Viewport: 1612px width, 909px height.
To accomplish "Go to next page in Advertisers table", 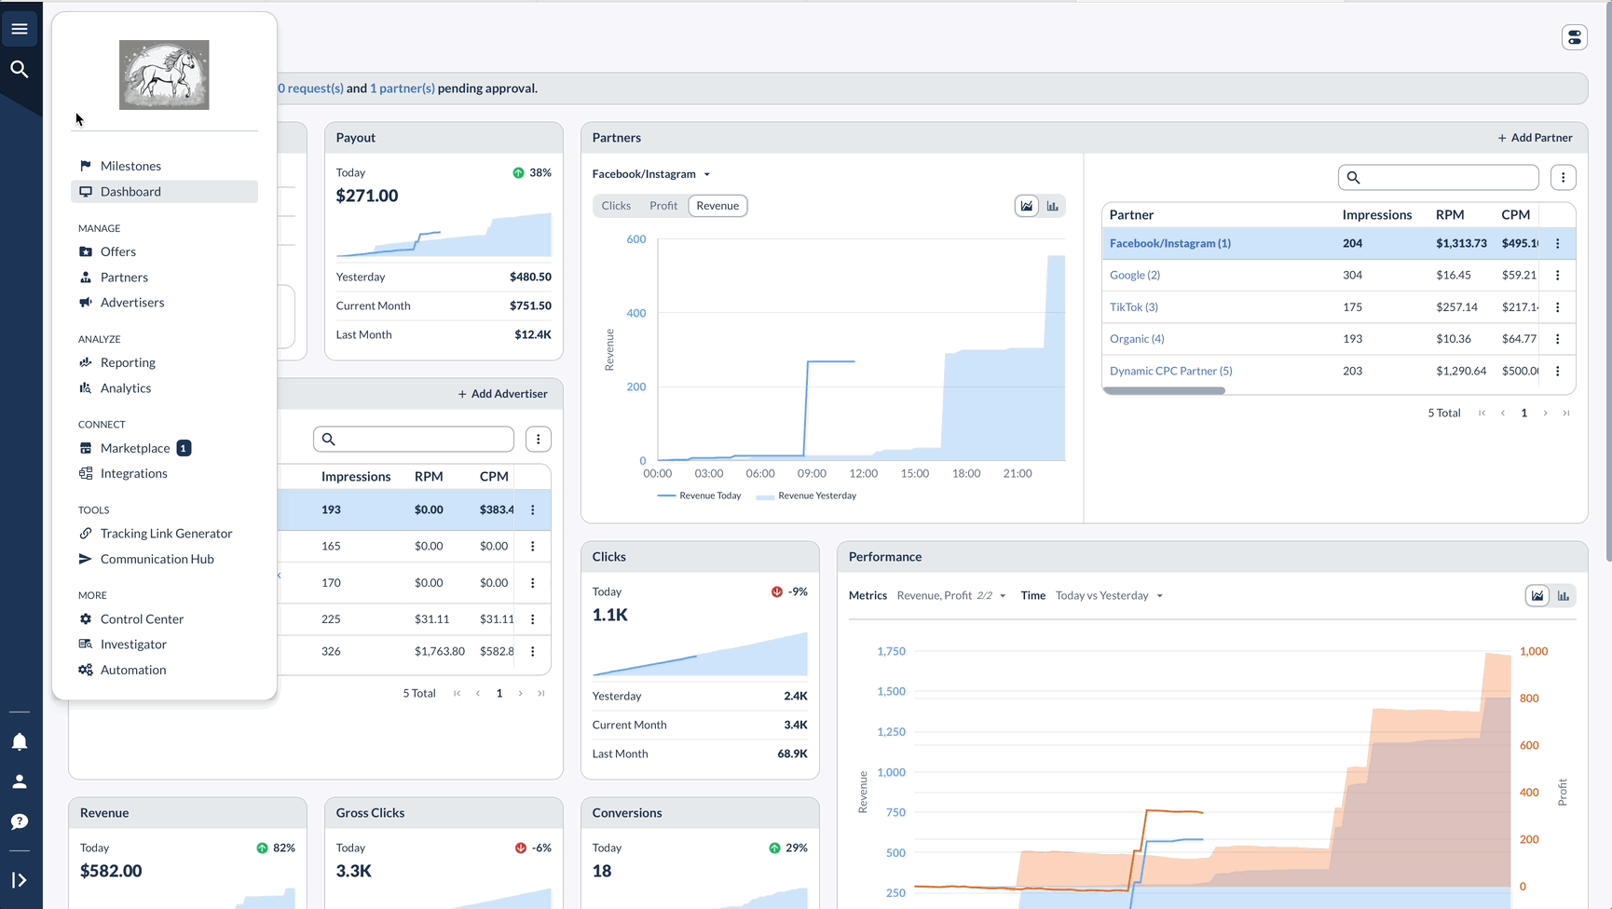I will pos(520,693).
